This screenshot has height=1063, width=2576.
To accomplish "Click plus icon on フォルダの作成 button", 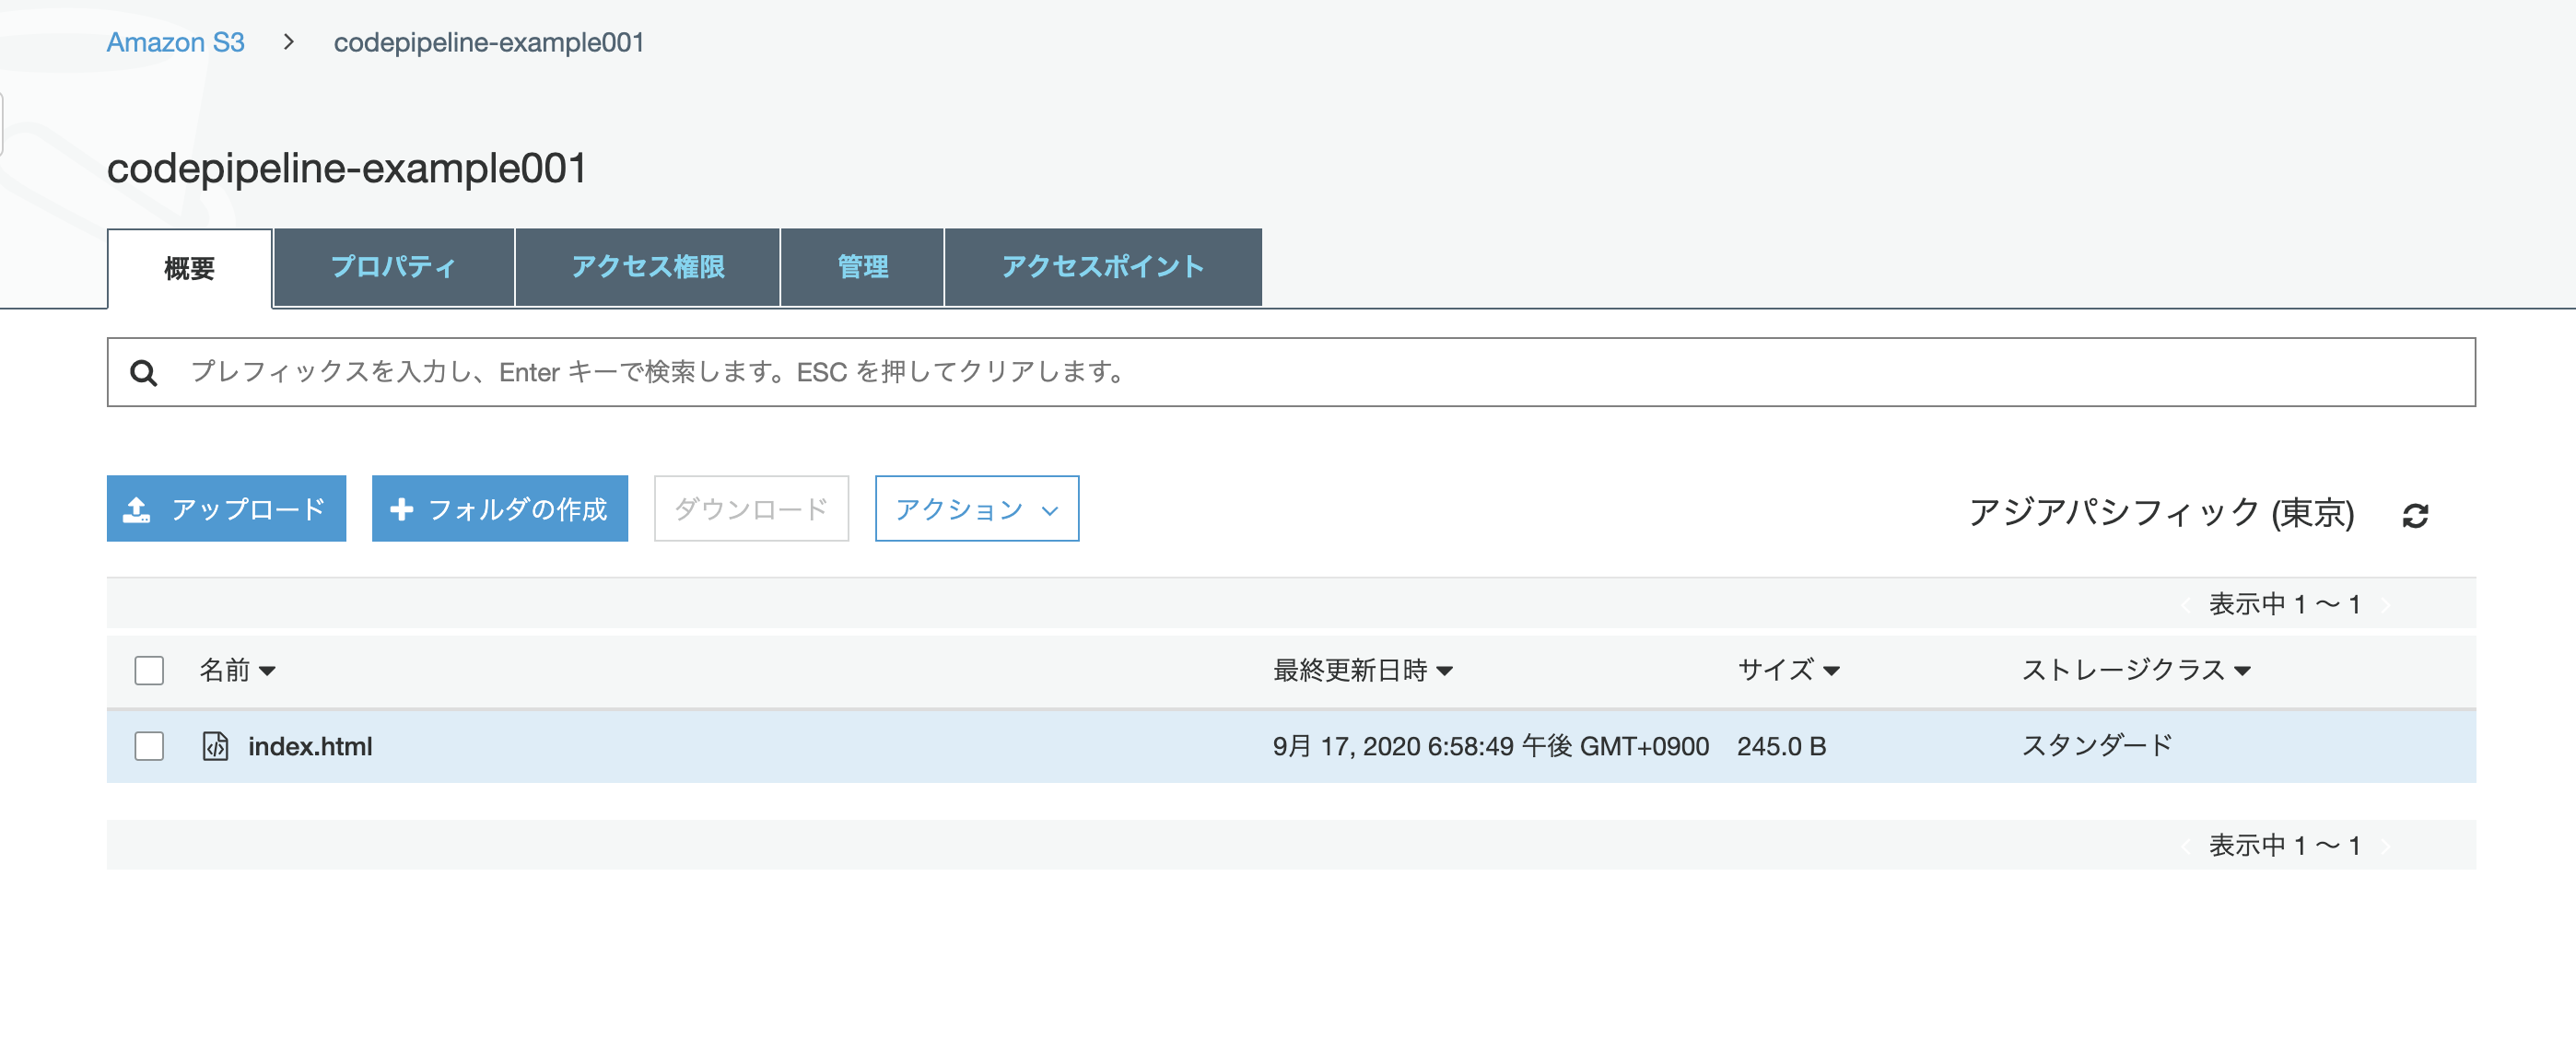I will 402,509.
